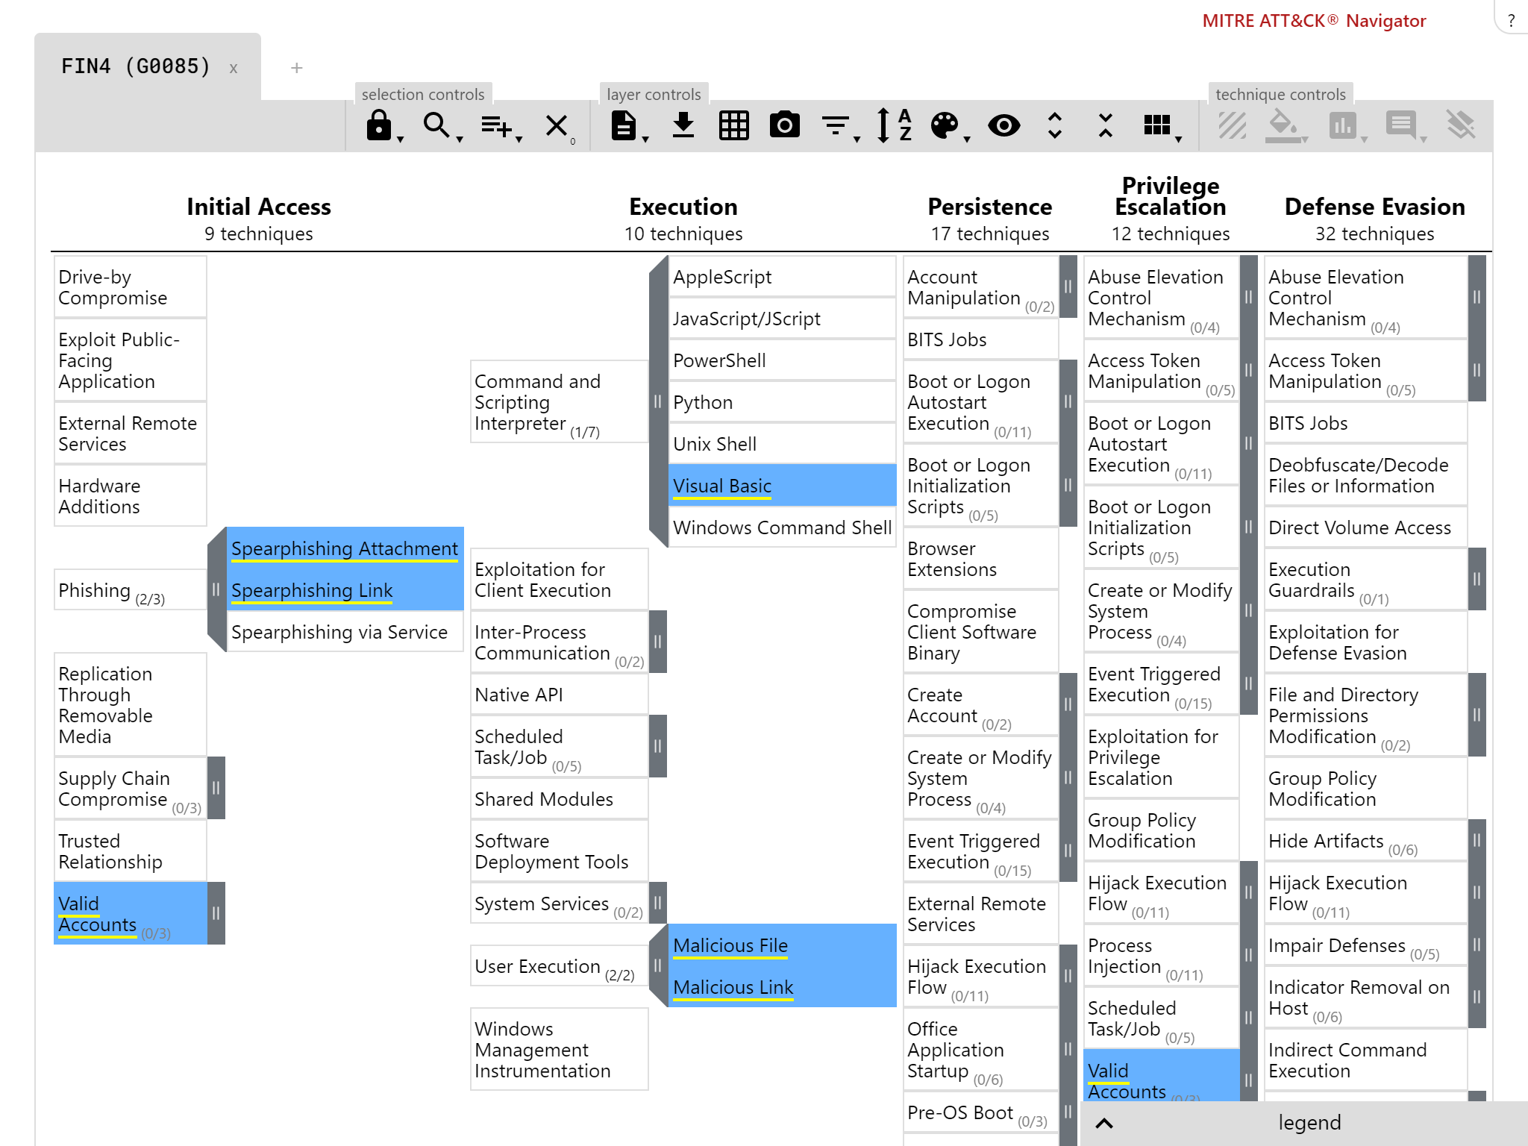
Task: Click the Defense Evasion tactic header
Action: (1375, 207)
